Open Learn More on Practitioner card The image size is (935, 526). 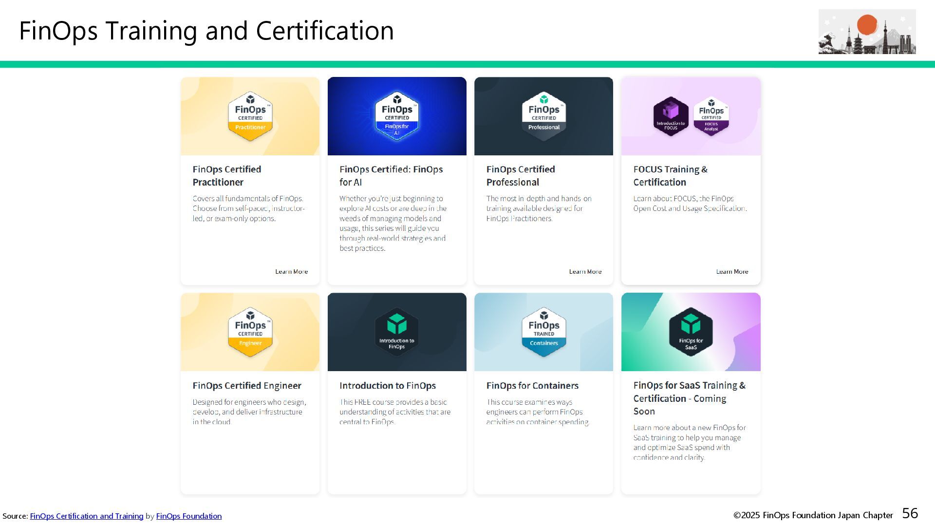(x=291, y=272)
